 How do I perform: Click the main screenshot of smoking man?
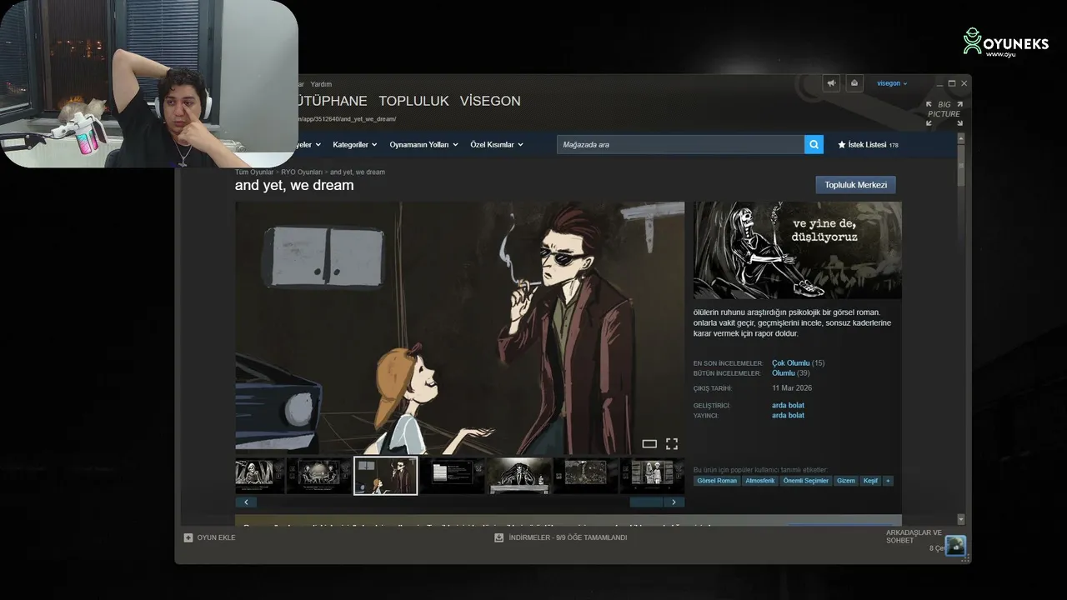459,327
